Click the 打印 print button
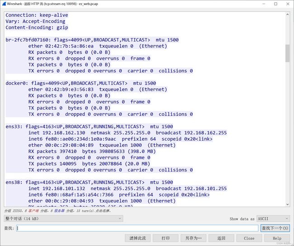This screenshot has width=294, height=246. [166, 238]
